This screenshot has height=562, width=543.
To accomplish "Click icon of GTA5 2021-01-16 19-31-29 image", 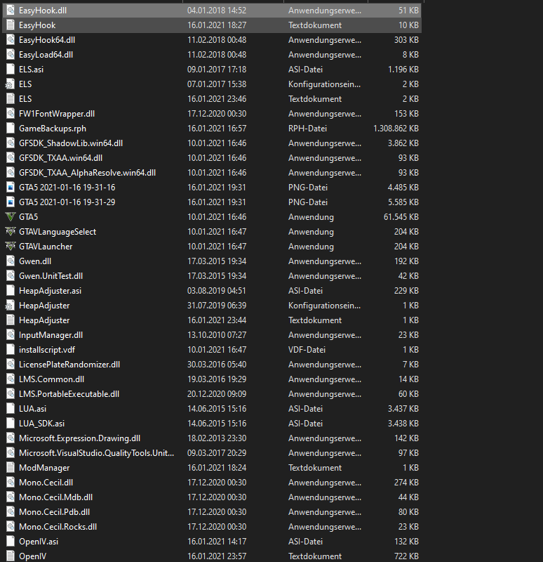I will pos(11,202).
